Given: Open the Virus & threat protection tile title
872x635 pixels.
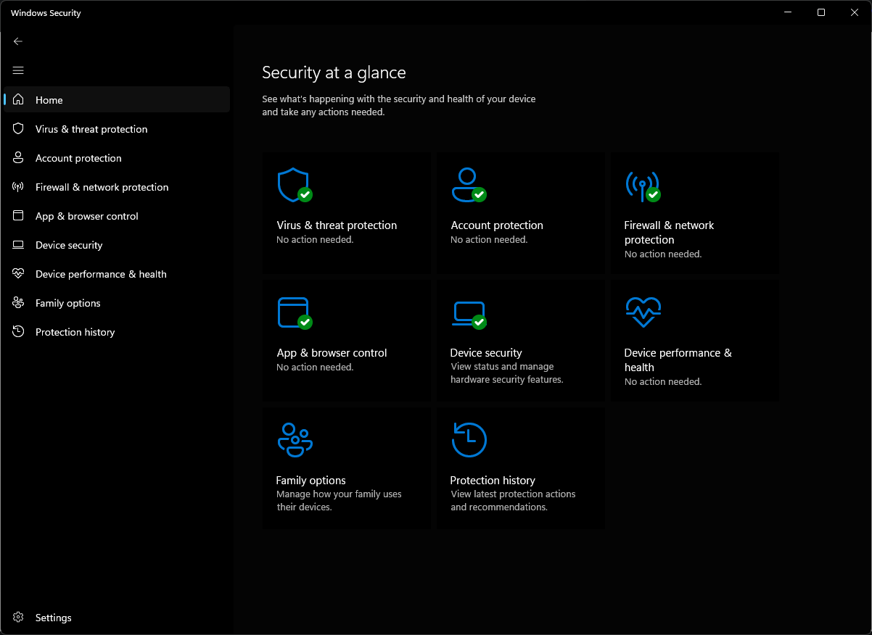Looking at the screenshot, I should (337, 225).
